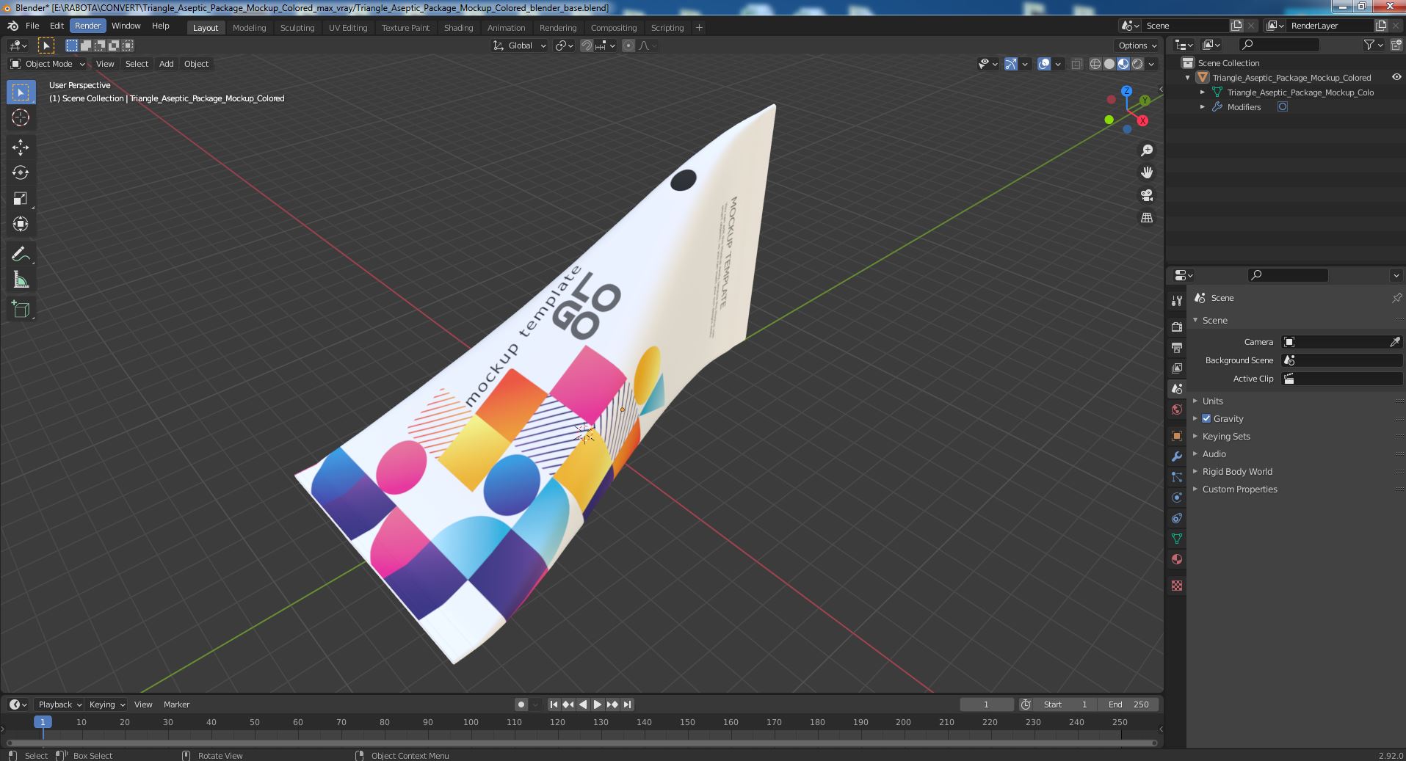Open the Material properties tab

click(x=1177, y=559)
